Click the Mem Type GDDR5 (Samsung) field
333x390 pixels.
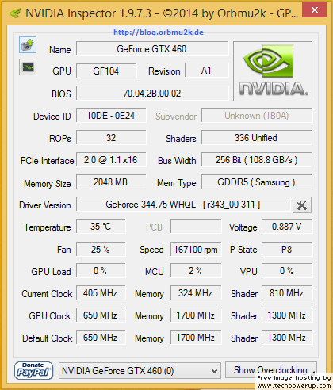click(257, 182)
